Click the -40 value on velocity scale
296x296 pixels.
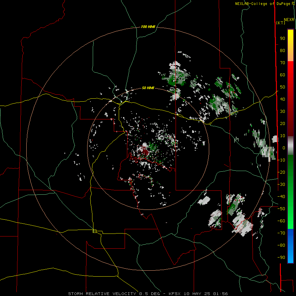(x=281, y=197)
